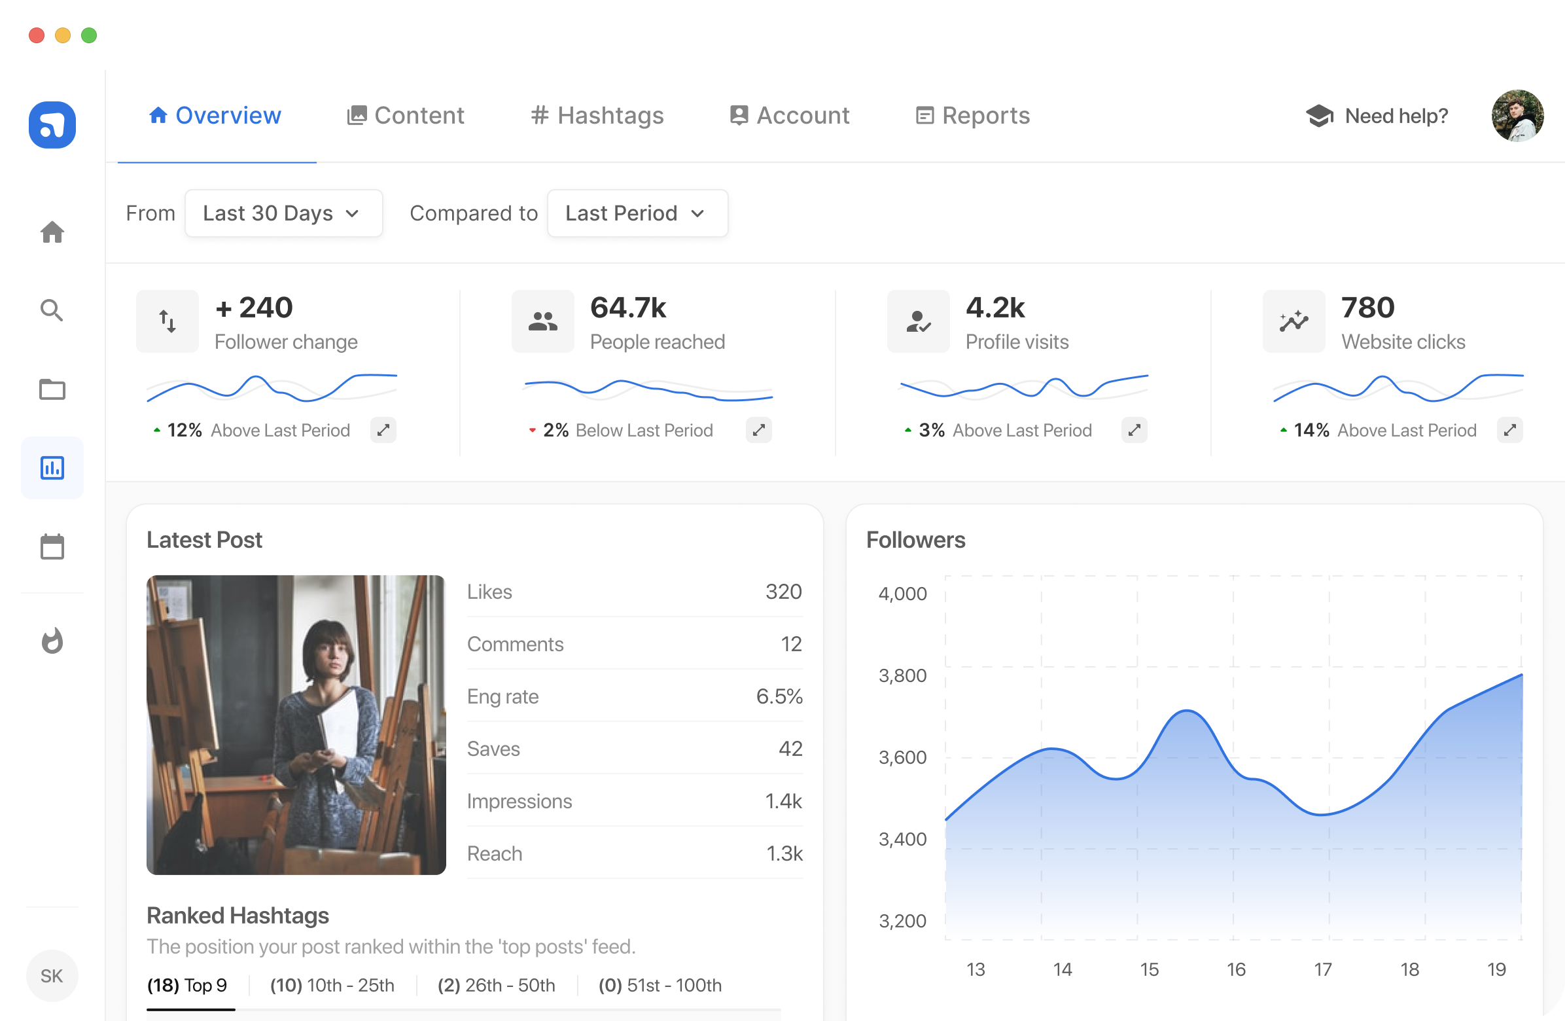
Task: Click the 12% Above Last Period text
Action: [x=258, y=431]
